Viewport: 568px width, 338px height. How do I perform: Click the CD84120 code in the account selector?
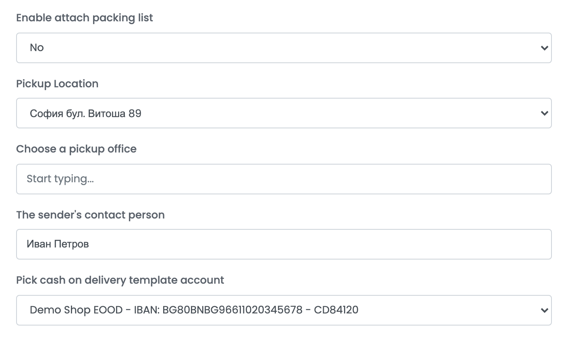[x=336, y=310]
